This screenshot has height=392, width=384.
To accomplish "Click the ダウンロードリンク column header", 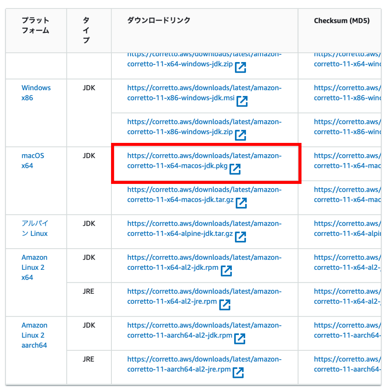I will click(x=159, y=20).
